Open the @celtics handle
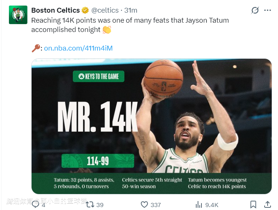The width and height of the screenshot is (278, 210). [105, 10]
